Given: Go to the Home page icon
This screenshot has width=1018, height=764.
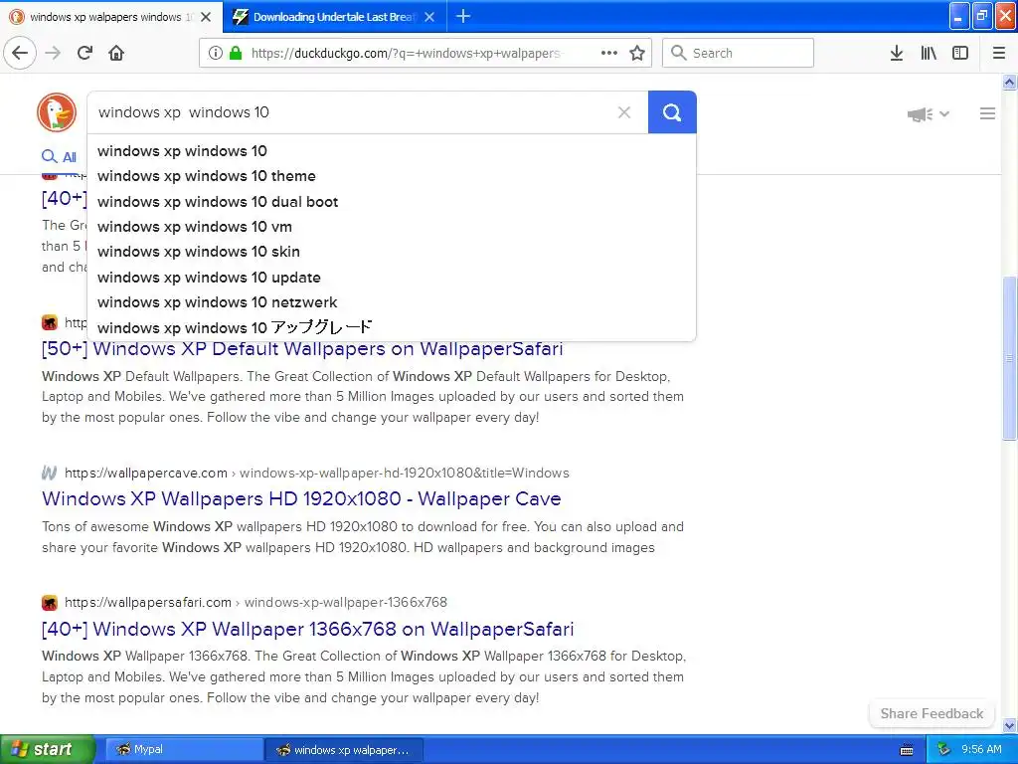Looking at the screenshot, I should coord(116,53).
